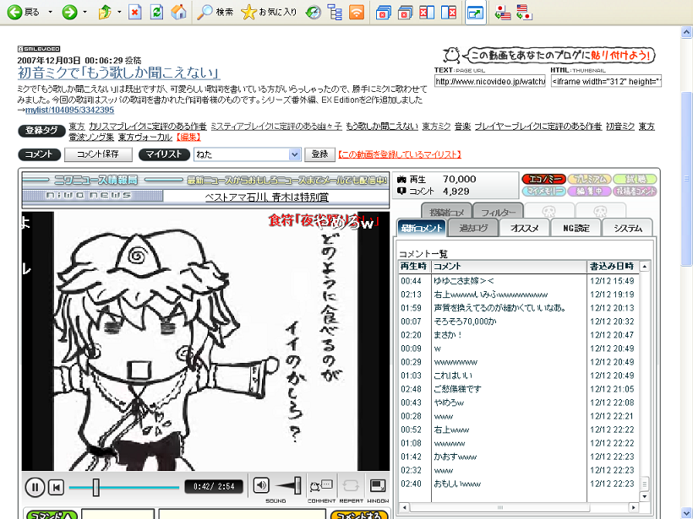Click the second stacked-windows icon with red X
693x519 pixels.
pyautogui.click(x=405, y=13)
